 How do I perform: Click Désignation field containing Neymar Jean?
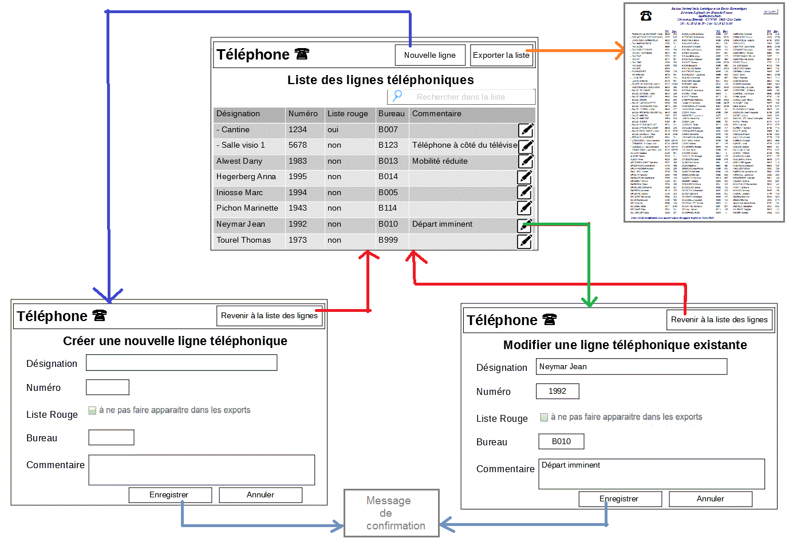tap(632, 366)
